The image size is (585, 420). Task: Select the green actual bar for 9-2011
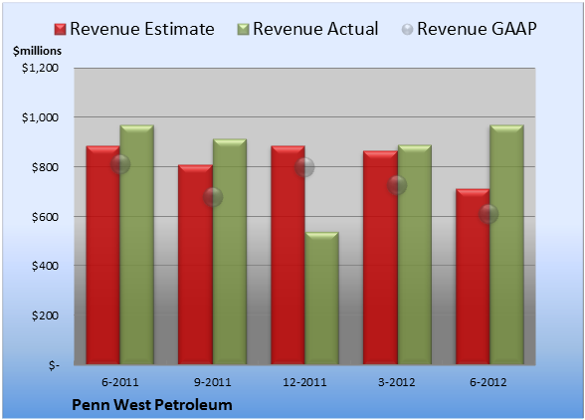point(230,252)
